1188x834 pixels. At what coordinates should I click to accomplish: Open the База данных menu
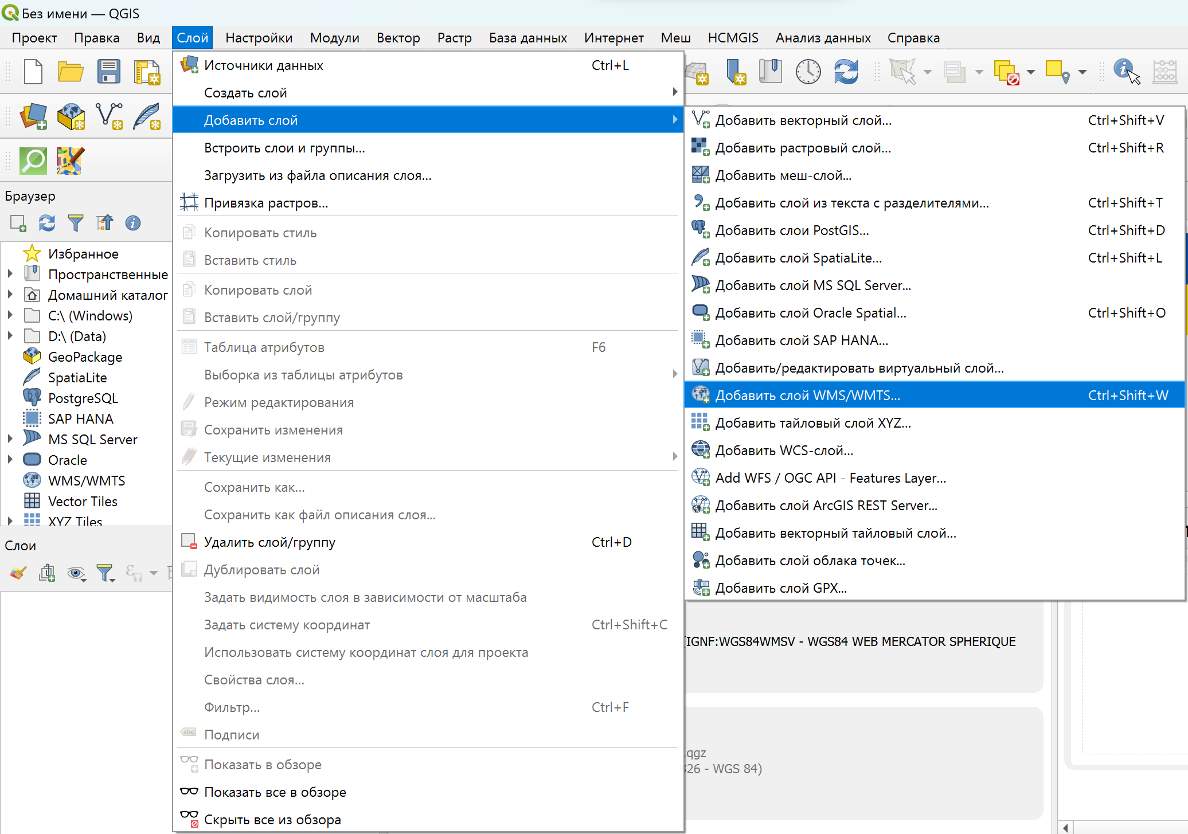click(528, 38)
